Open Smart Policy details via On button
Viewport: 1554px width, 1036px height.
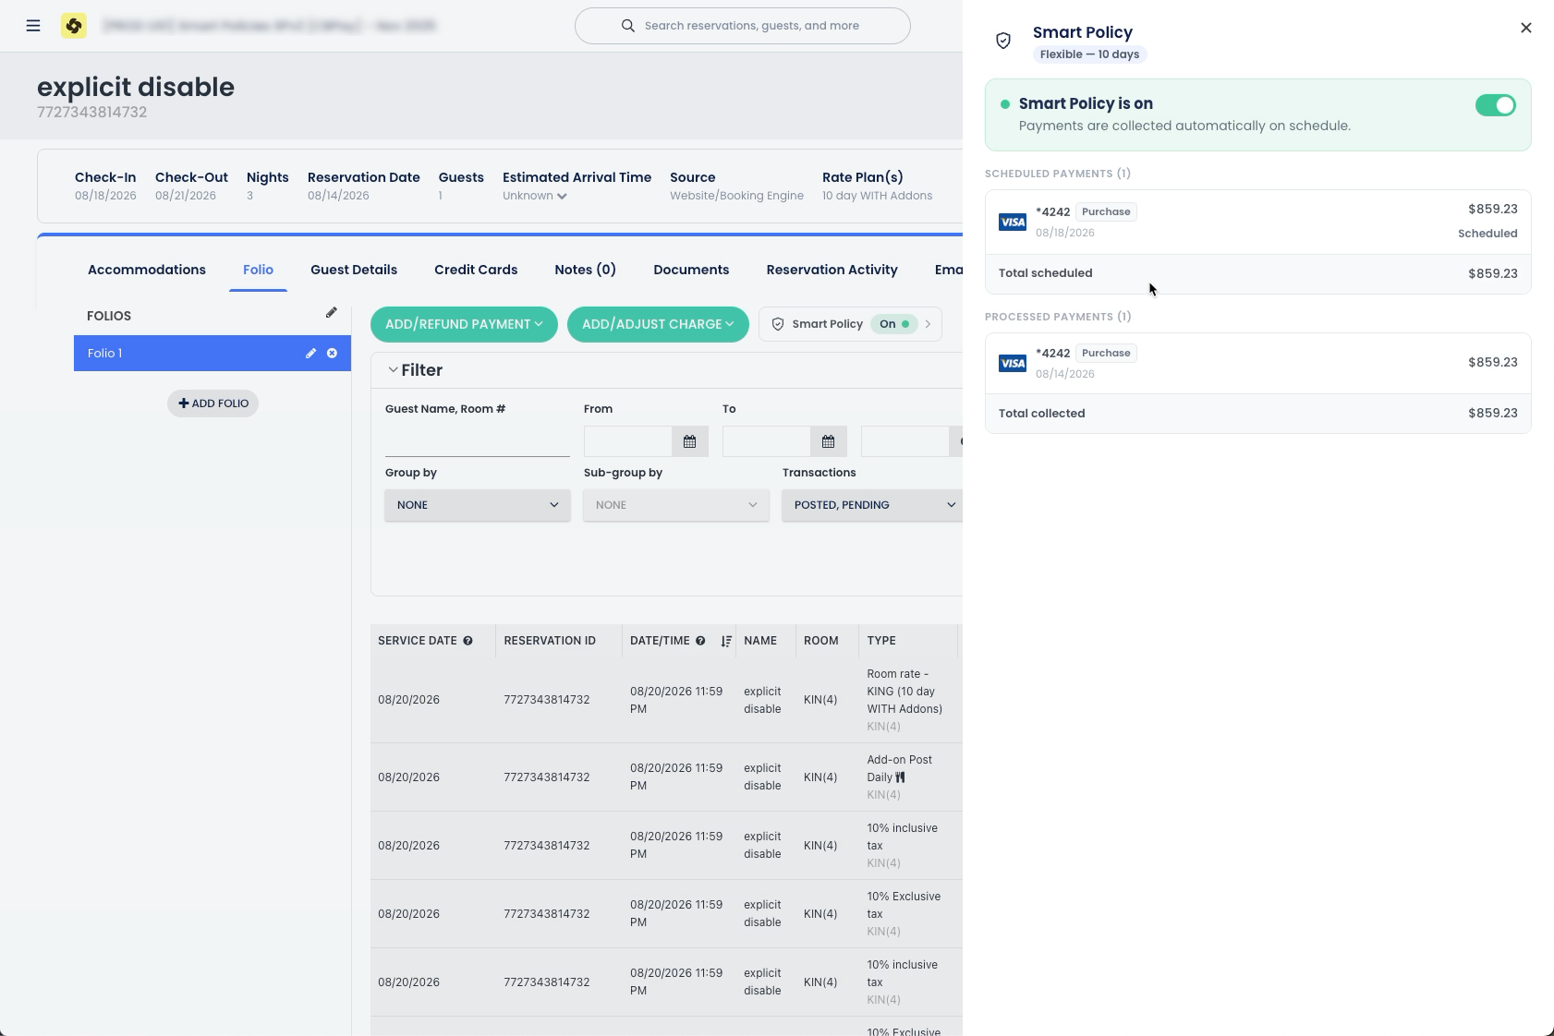[850, 324]
